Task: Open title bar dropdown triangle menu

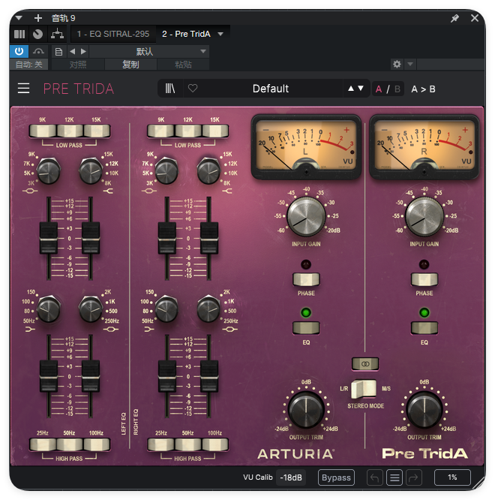Action: coord(19,18)
